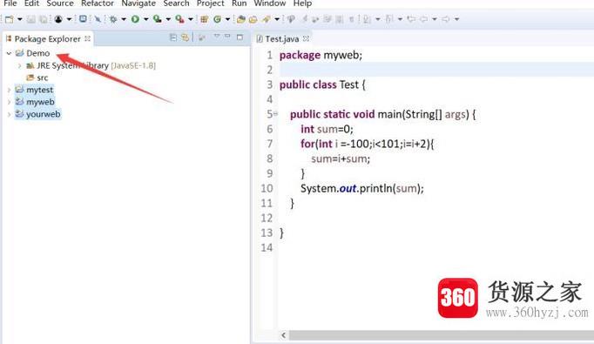Click the Skip All Breakpoints icon

point(98,19)
